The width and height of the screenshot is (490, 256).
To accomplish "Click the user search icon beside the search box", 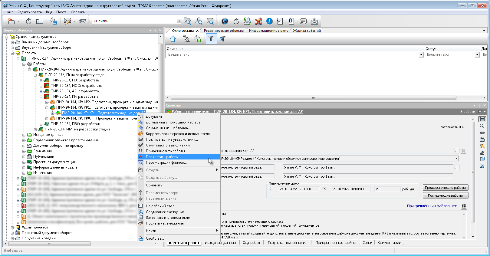I will [x=199, y=21].
